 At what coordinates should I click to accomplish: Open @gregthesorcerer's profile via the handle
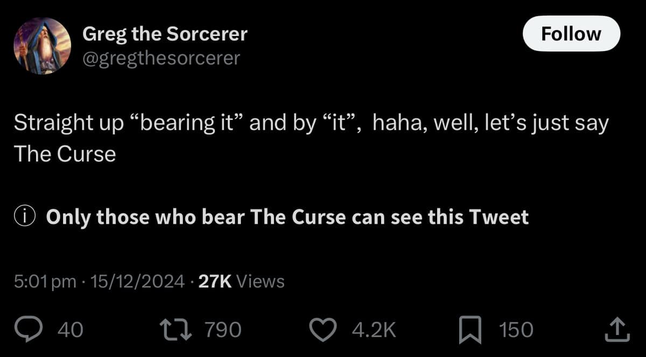coord(161,58)
